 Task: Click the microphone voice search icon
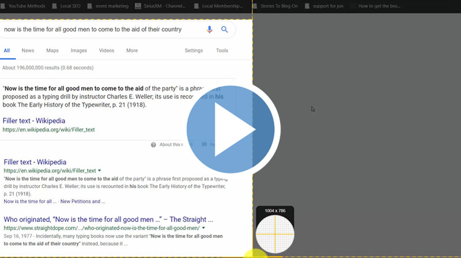(209, 29)
